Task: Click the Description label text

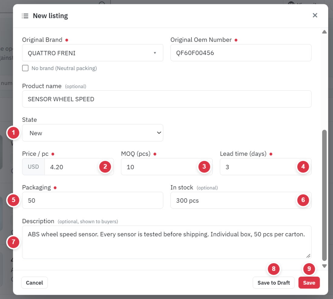Action: tap(38, 221)
